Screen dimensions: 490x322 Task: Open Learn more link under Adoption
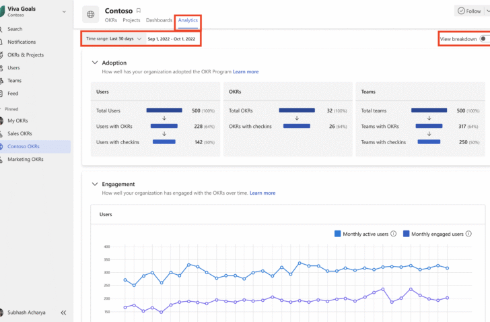pos(246,71)
